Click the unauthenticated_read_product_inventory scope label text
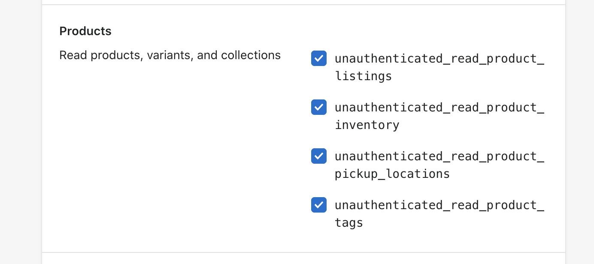Image resolution: width=594 pixels, height=264 pixels. point(439,116)
